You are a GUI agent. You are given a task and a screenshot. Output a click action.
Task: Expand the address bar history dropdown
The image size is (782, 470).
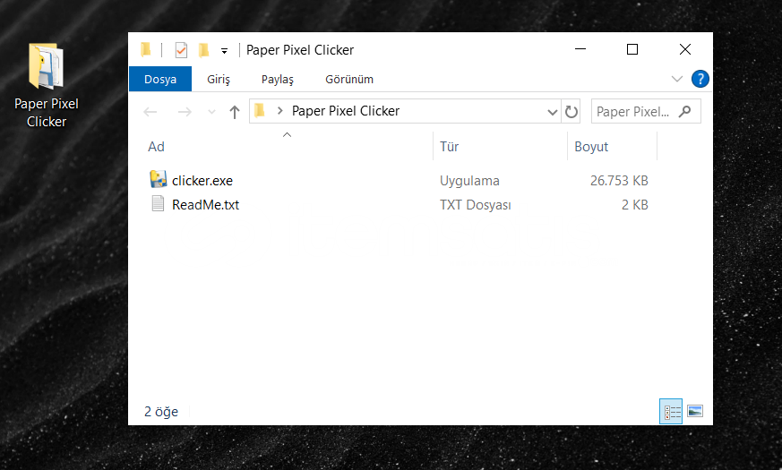pos(553,112)
